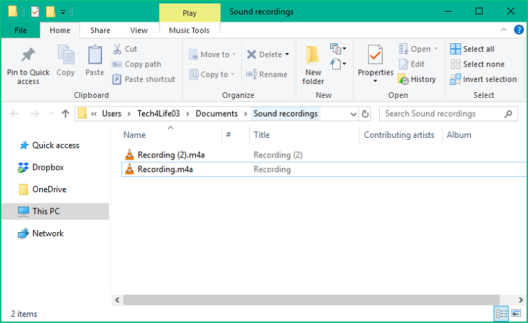
Task: Open the File menu tab
Action: (21, 30)
